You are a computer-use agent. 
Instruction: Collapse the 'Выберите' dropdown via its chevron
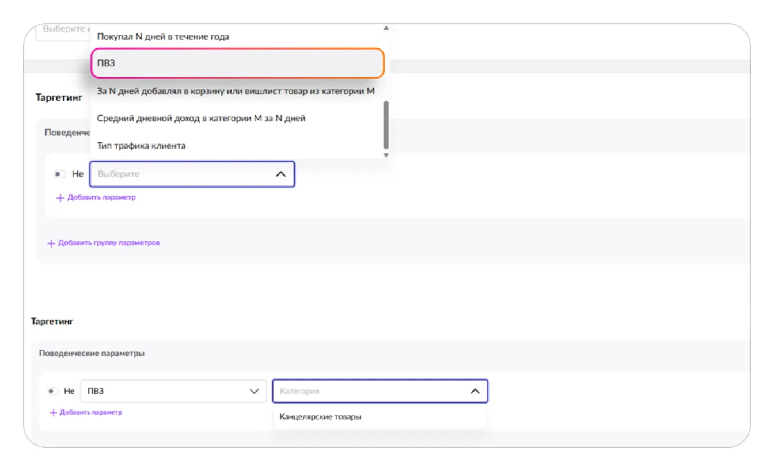280,174
